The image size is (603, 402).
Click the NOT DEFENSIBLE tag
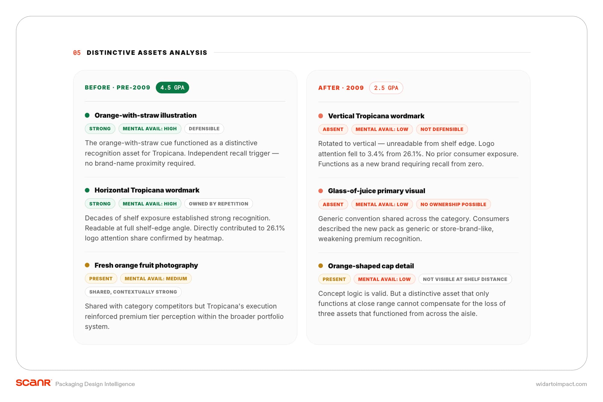pos(442,129)
